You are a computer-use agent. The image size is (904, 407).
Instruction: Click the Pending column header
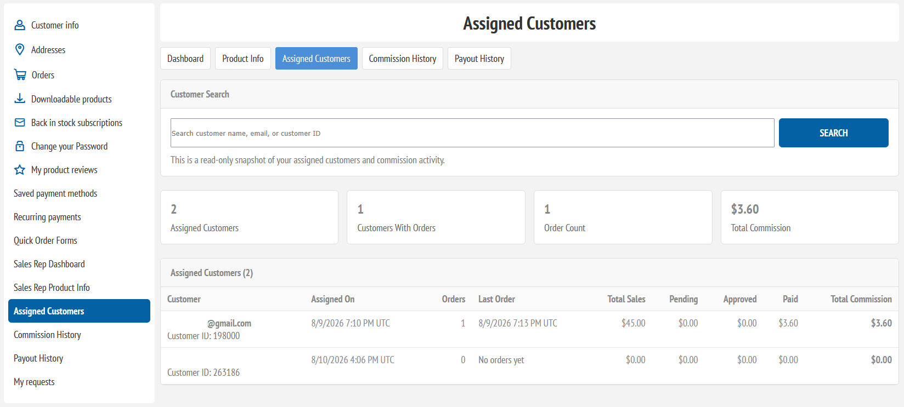click(x=683, y=299)
